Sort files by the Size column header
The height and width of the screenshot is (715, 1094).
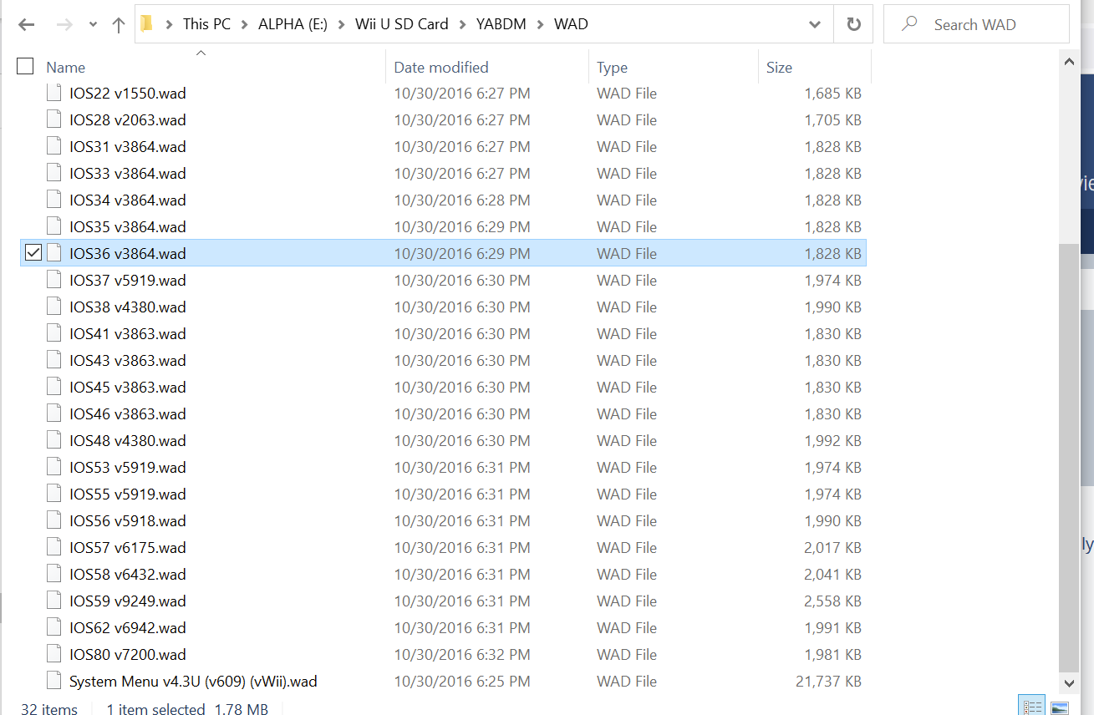tap(779, 68)
